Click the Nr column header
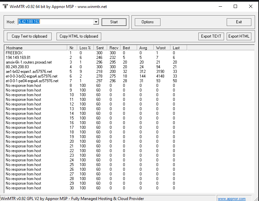The image size is (259, 201). pos(72,48)
